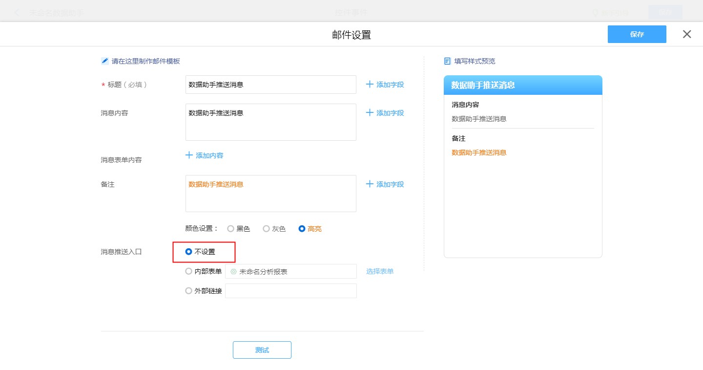Select the 黑色 color radio option
The image size is (703, 370).
click(231, 229)
